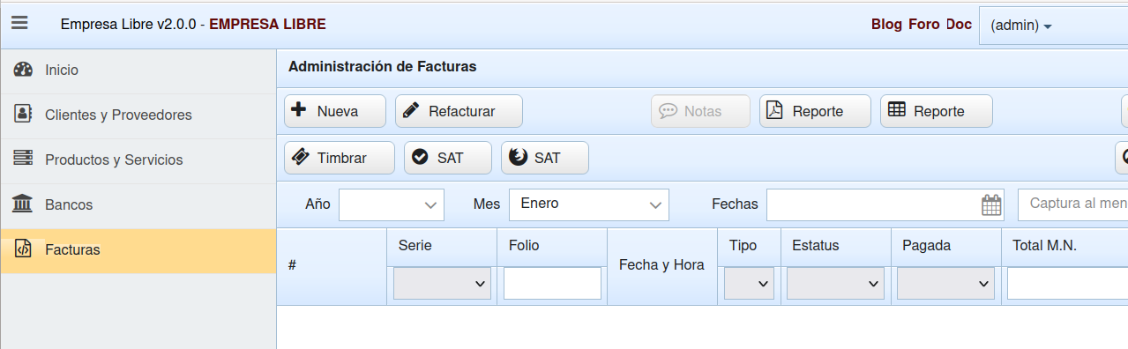Click the Folio filter text field
1128x349 pixels.
(552, 283)
